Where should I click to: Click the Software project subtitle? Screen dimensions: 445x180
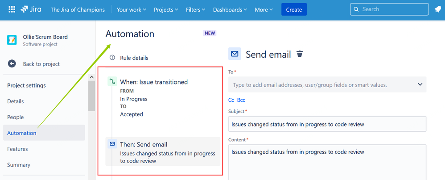[x=40, y=44]
